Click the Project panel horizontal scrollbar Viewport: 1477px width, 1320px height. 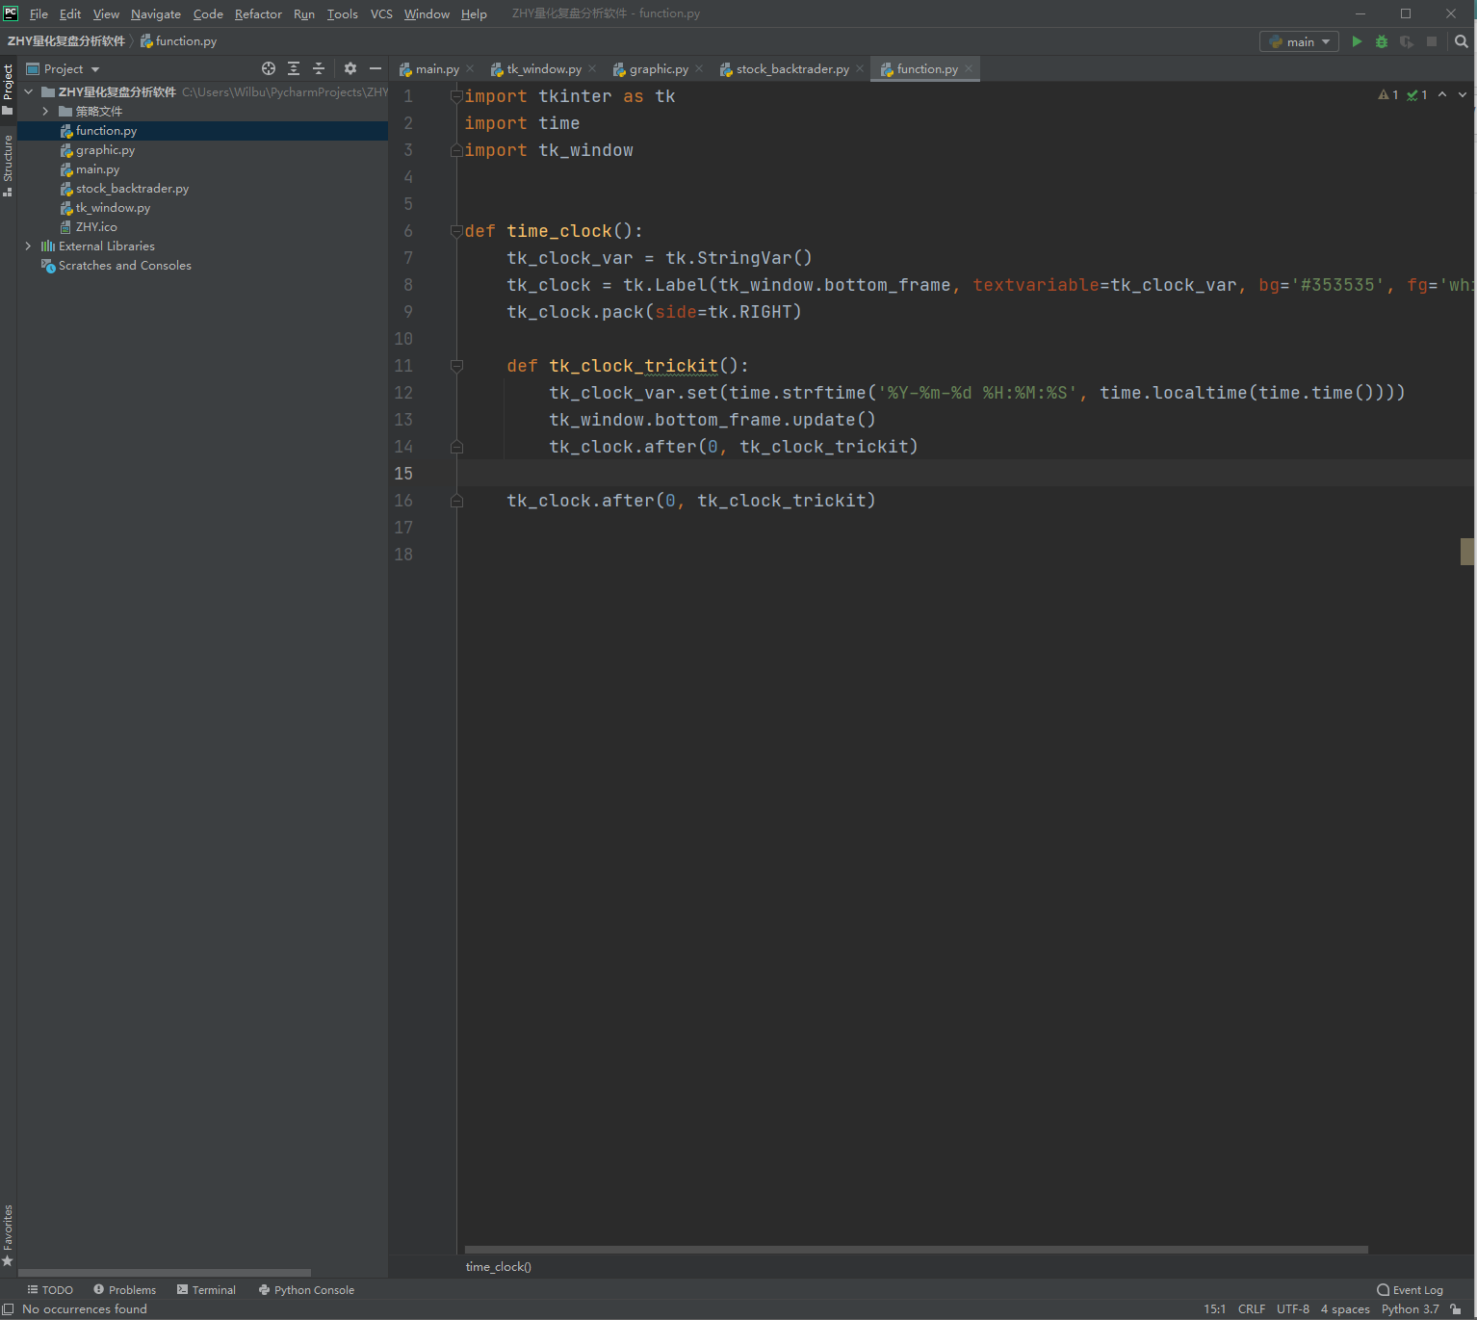(x=165, y=1272)
